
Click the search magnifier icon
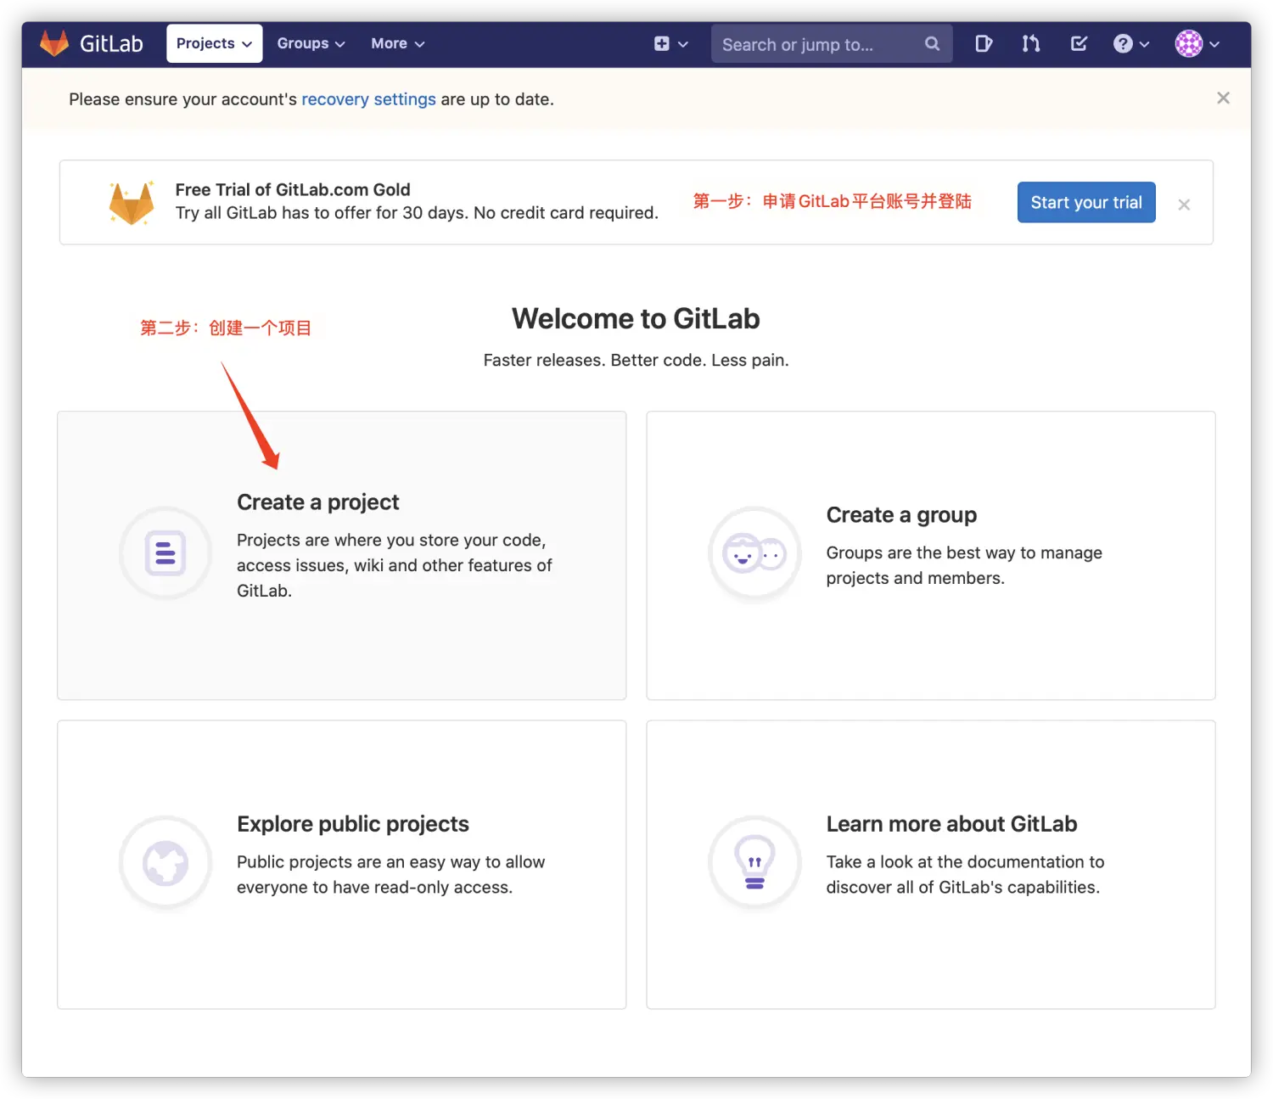coord(932,43)
